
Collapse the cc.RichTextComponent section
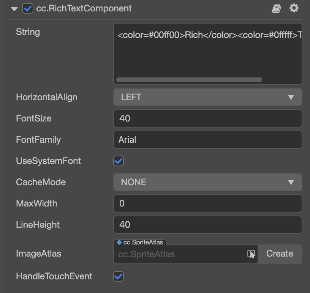point(14,9)
